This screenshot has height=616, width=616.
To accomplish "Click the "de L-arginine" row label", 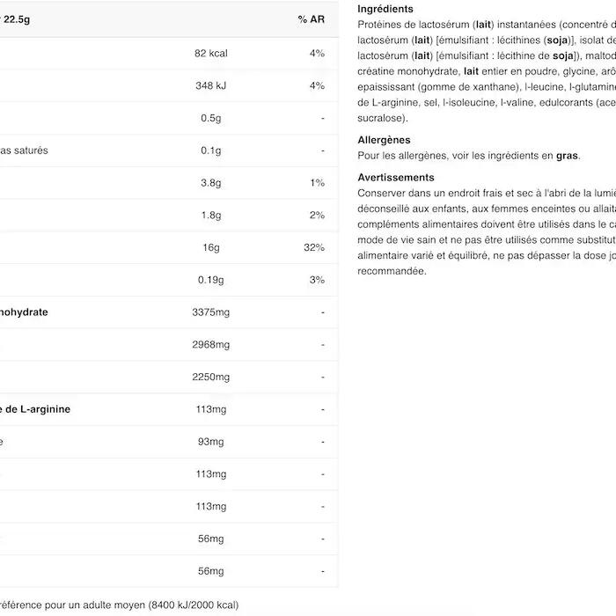I will click(36, 409).
